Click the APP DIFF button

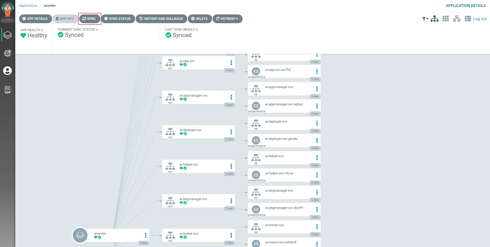[65, 19]
